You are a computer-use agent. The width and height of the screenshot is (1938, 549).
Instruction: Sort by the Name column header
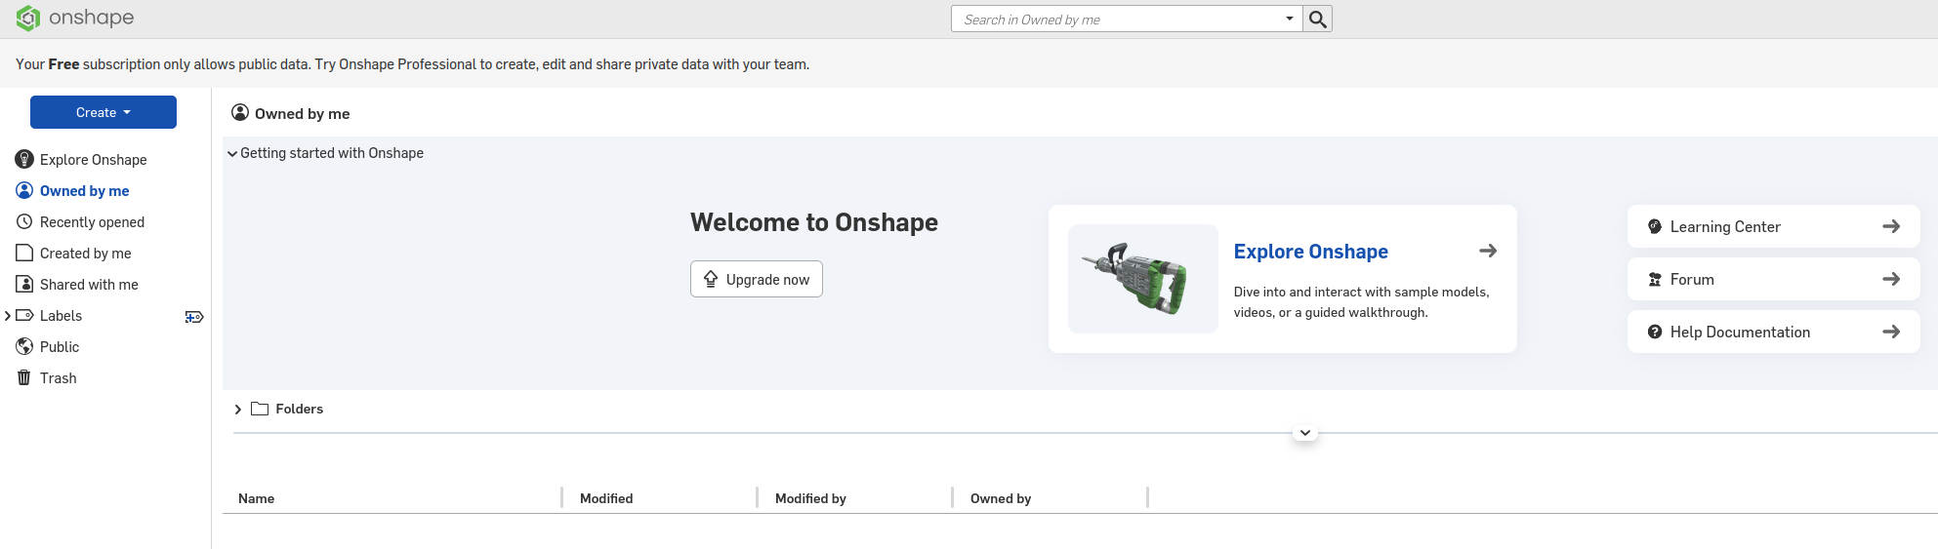tap(256, 498)
